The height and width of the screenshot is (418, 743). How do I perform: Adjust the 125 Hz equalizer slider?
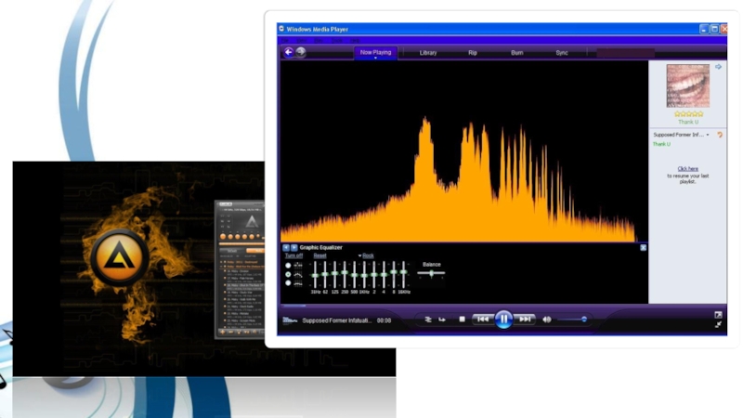(334, 275)
